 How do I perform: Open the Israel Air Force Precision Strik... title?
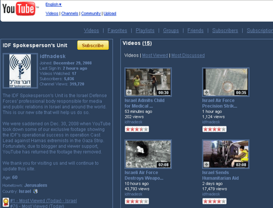(x=219, y=103)
